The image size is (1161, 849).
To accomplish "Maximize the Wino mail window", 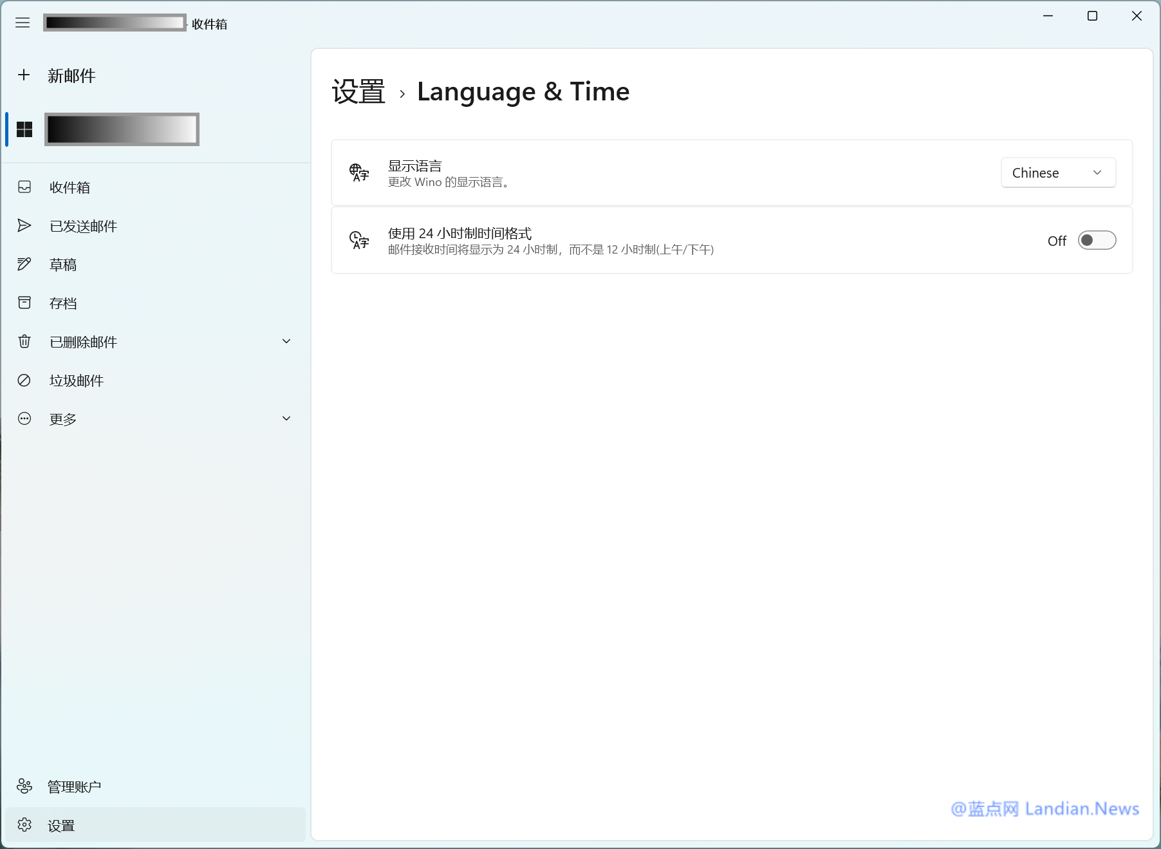I will click(x=1092, y=16).
